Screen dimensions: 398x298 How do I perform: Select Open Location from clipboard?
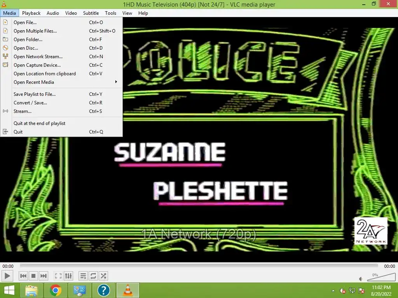click(61, 74)
